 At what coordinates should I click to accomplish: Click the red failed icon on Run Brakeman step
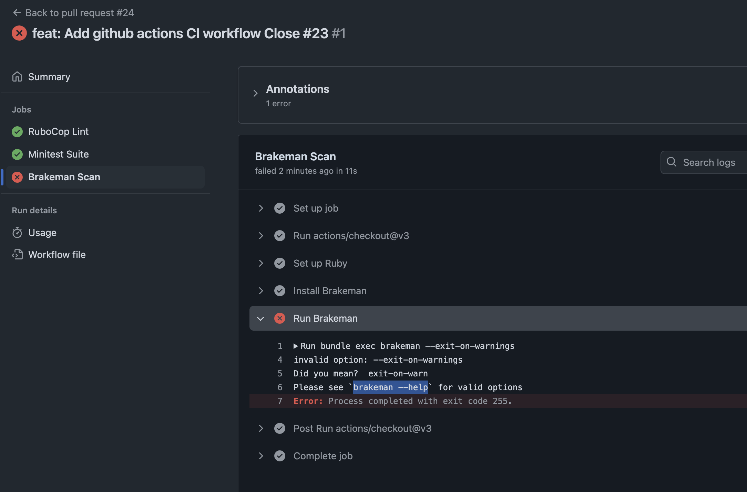click(x=280, y=318)
